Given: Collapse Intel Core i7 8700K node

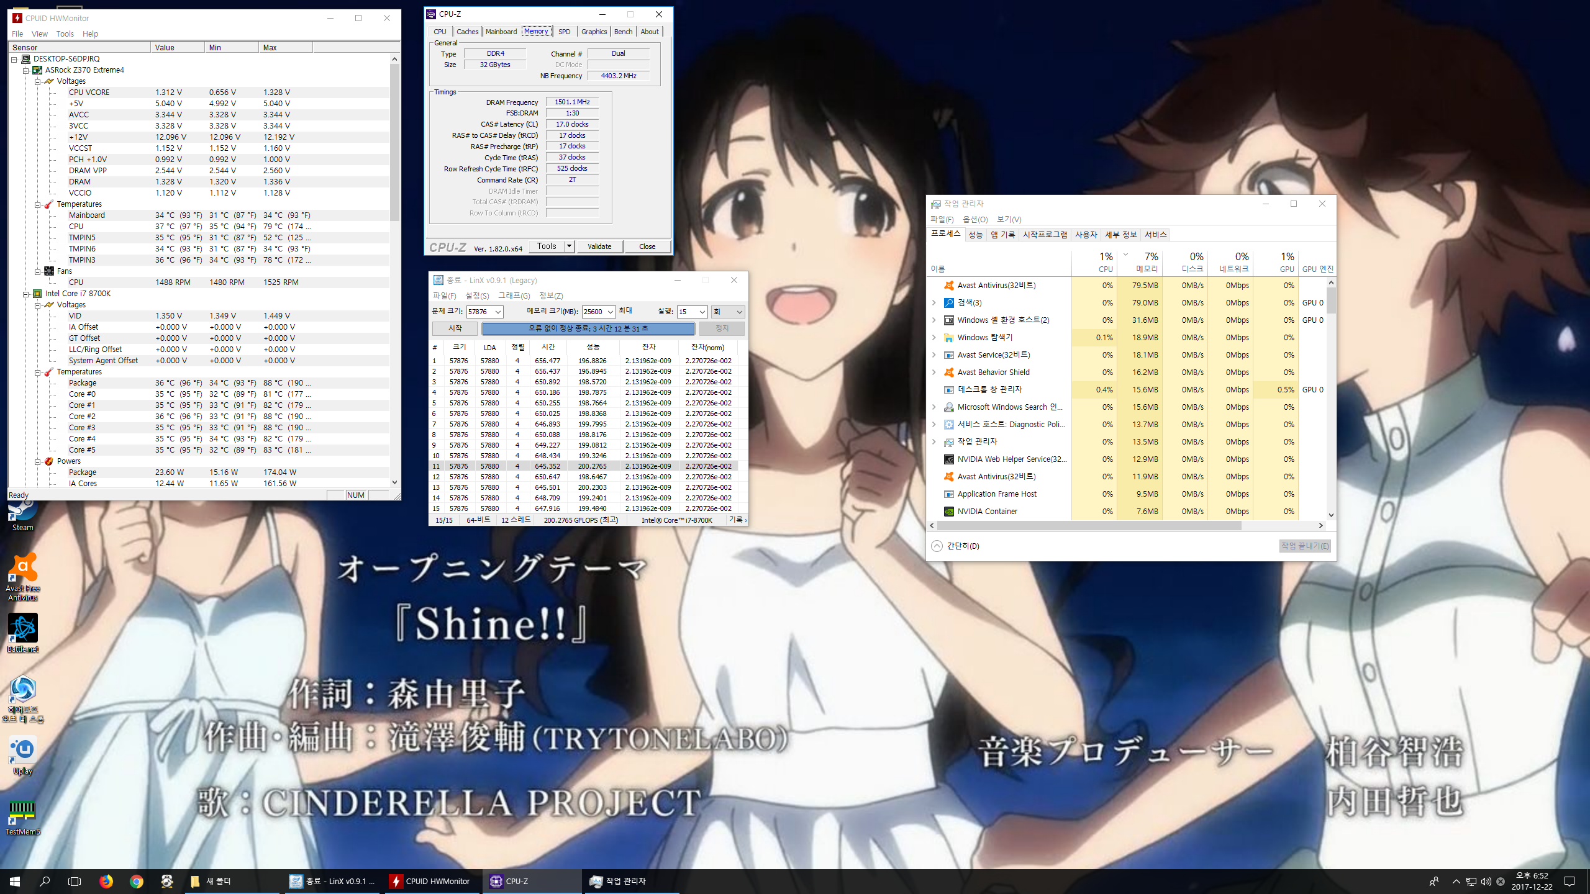Looking at the screenshot, I should [x=26, y=294].
